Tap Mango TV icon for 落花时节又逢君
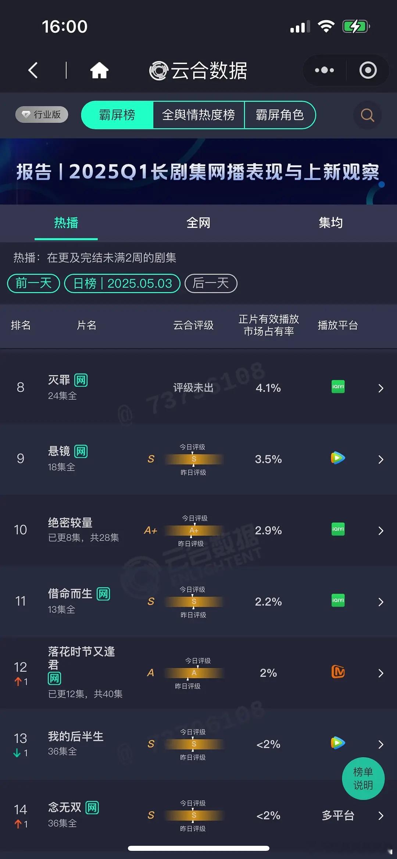This screenshot has width=397, height=859. pos(338,672)
